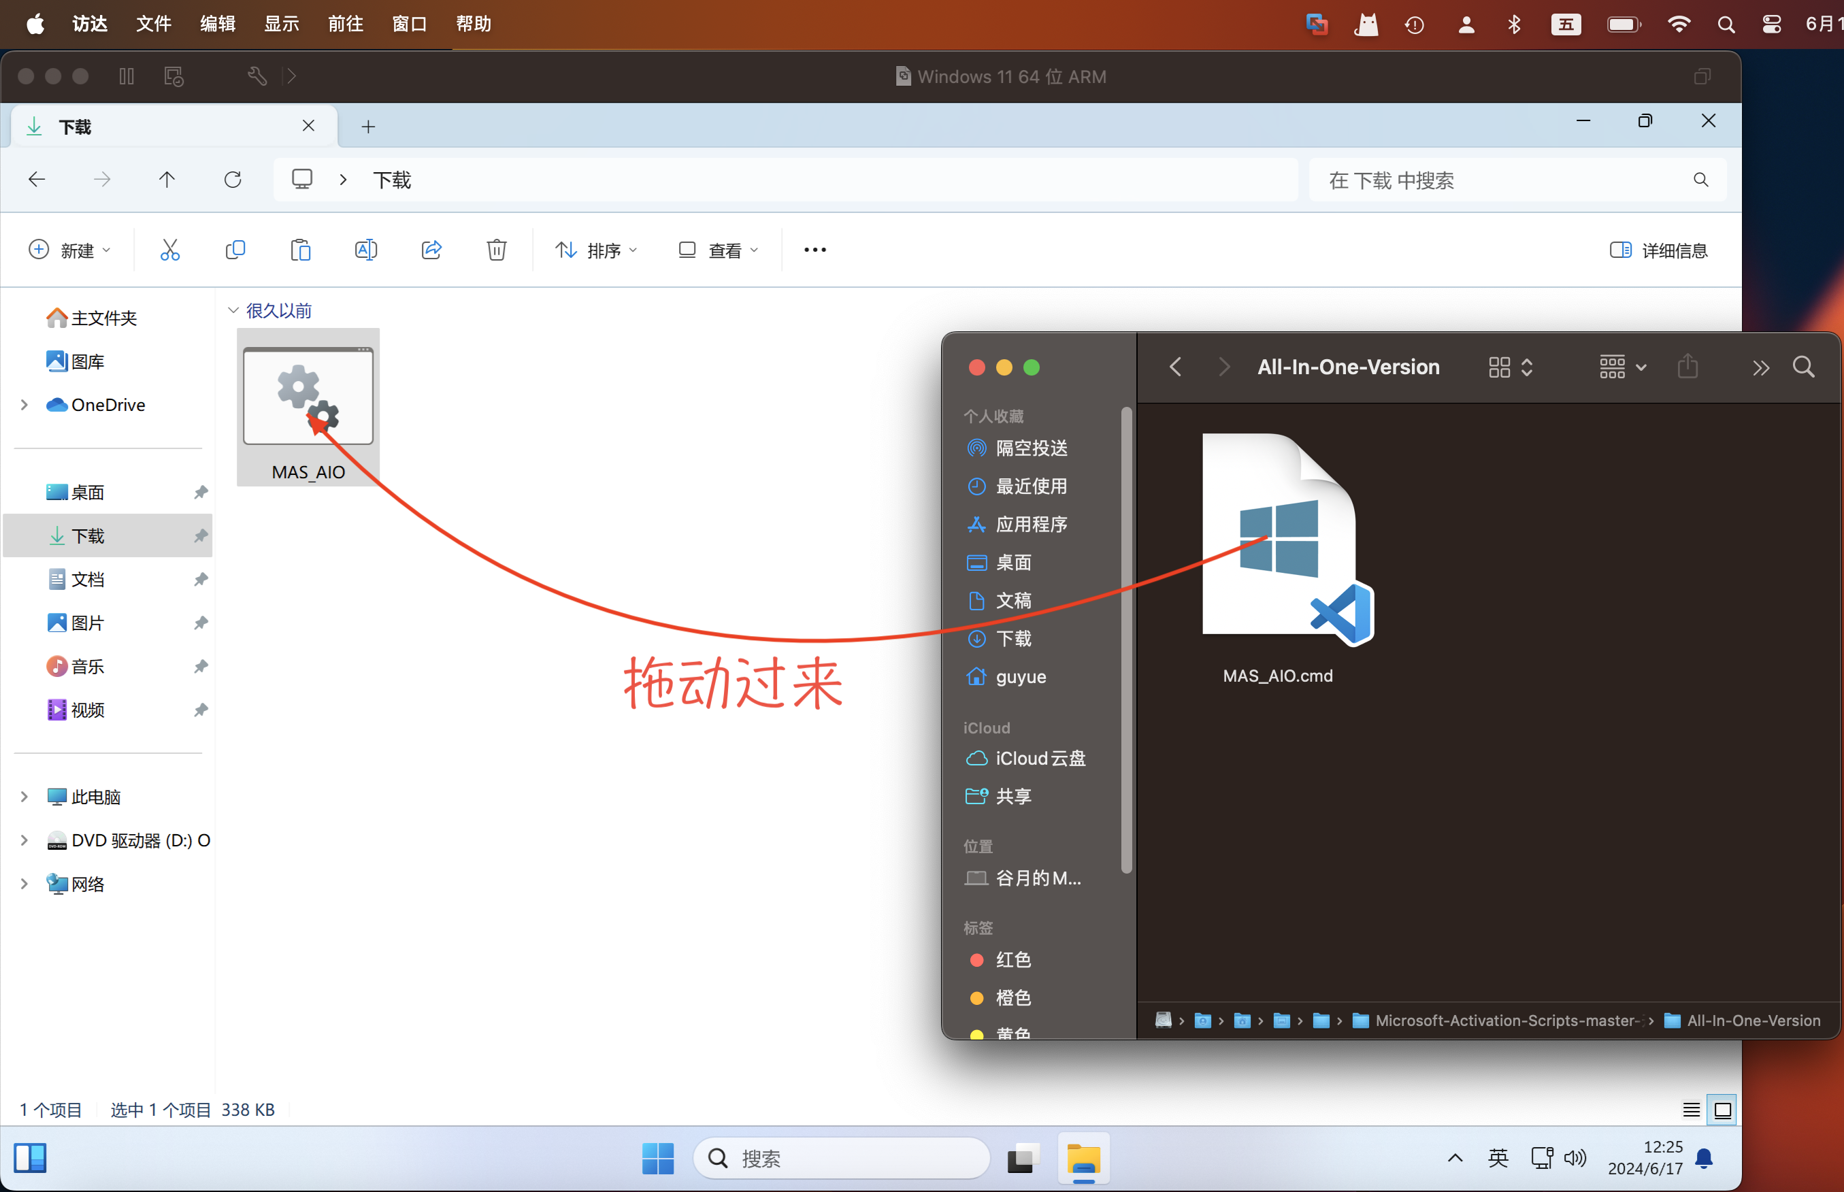The image size is (1844, 1192).
Task: Collapse the 很久以前 group
Action: tap(232, 310)
